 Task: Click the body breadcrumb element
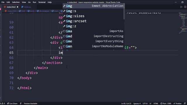coord(32,11)
